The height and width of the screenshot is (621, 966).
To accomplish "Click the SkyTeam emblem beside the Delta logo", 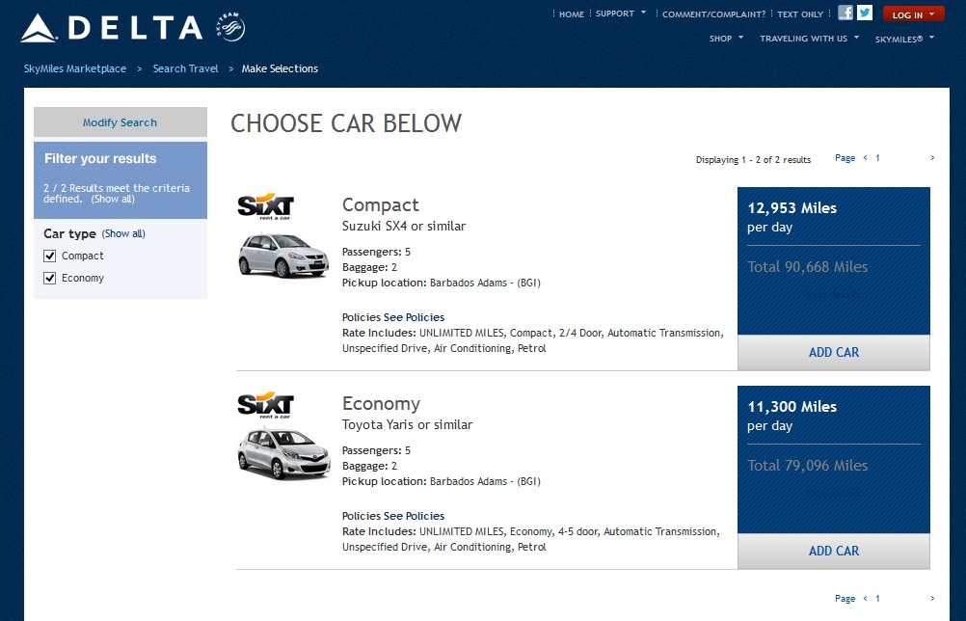I will [231, 28].
